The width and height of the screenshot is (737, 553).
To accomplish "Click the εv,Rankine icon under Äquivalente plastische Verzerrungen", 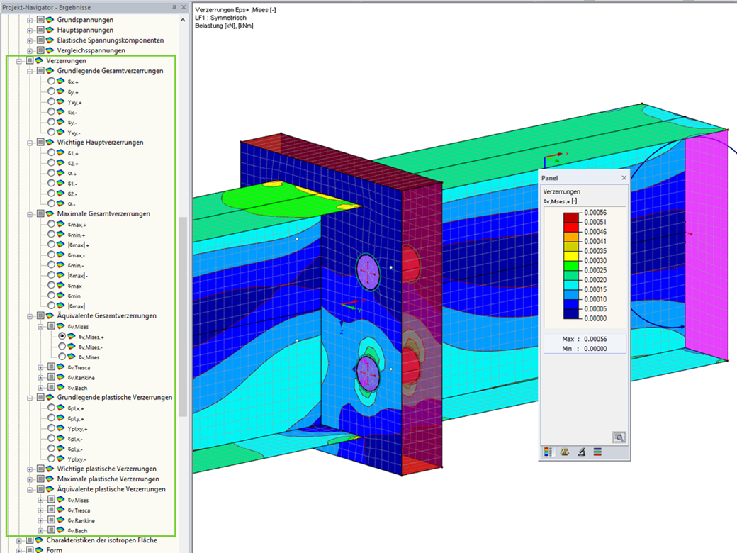I will pyautogui.click(x=60, y=520).
